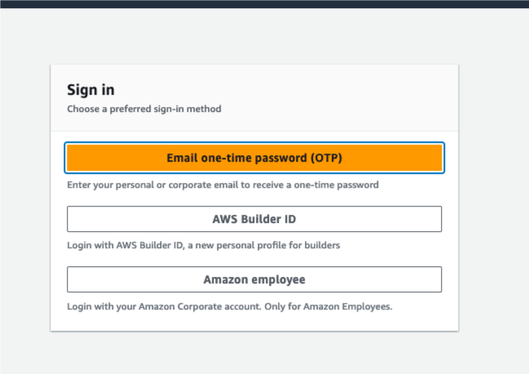Click the gray area above sign-in card
This screenshot has width=529, height=374.
tap(254, 37)
